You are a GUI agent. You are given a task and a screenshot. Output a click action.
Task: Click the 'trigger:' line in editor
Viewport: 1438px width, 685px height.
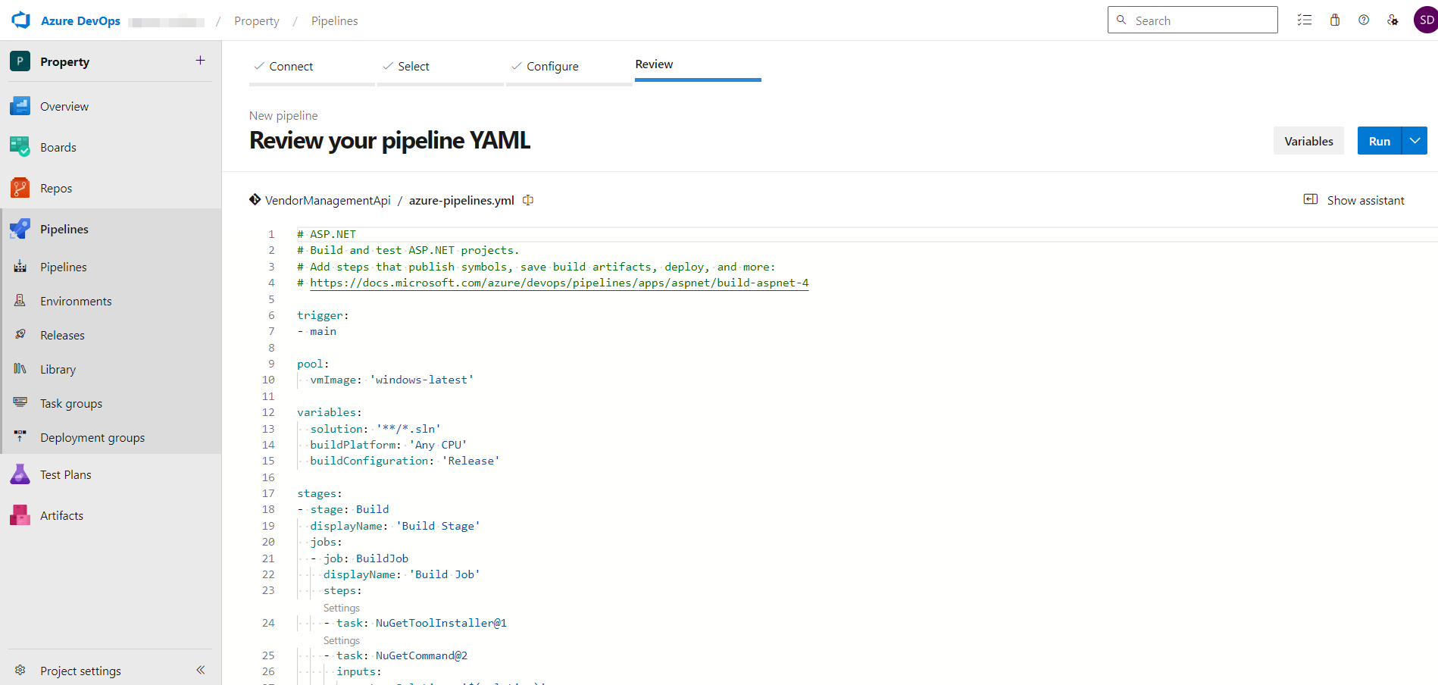coord(323,315)
